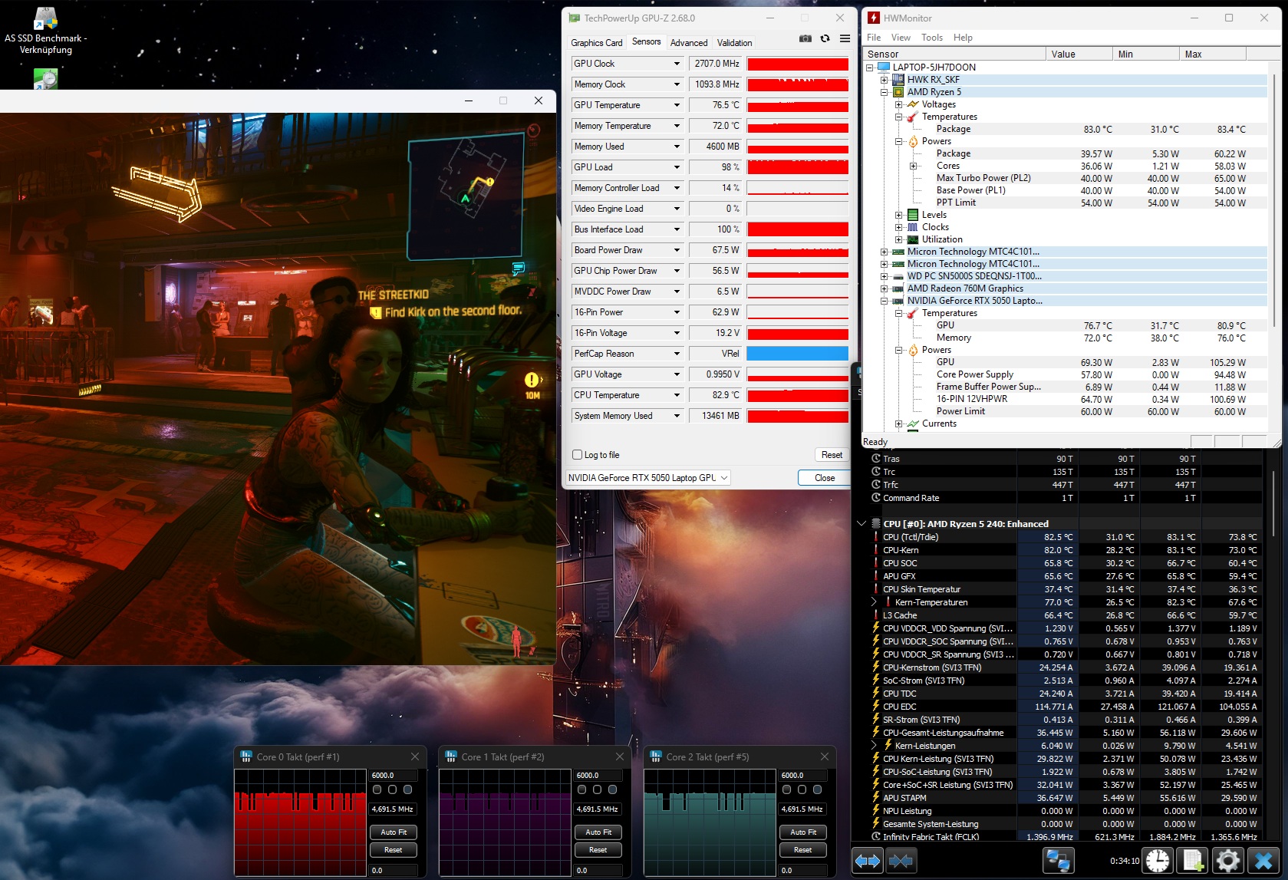Click the HWiNFO network monitors icon
Viewport: 1288px width, 880px height.
[1058, 861]
